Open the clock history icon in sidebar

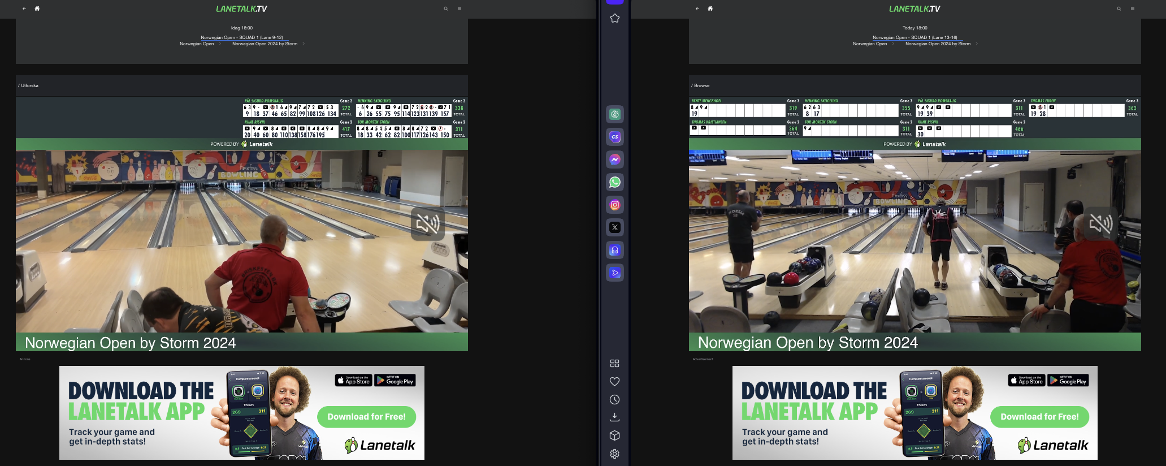pos(615,399)
